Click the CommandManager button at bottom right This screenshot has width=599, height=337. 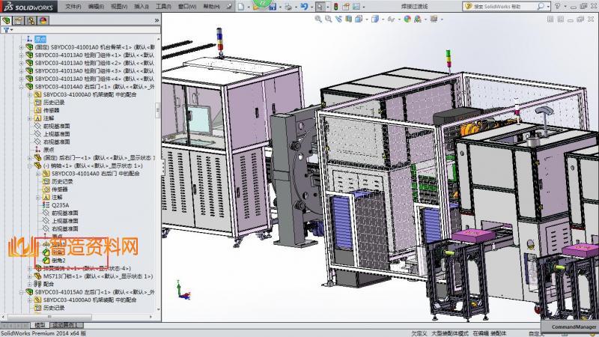(574, 327)
